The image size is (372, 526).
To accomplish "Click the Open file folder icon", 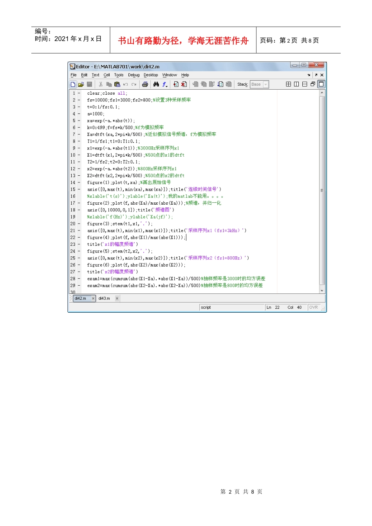I will 81,84.
